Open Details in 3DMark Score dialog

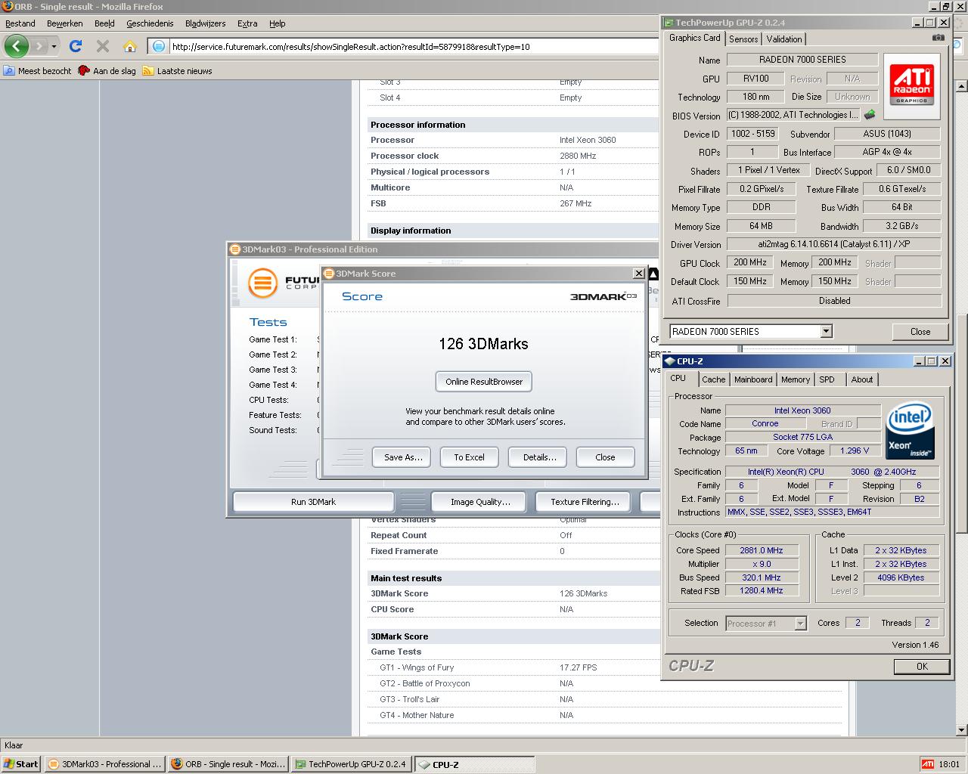pos(539,457)
